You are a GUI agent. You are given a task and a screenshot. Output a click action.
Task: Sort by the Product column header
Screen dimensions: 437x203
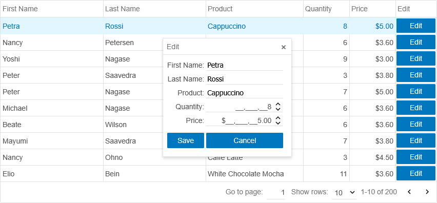pos(255,9)
